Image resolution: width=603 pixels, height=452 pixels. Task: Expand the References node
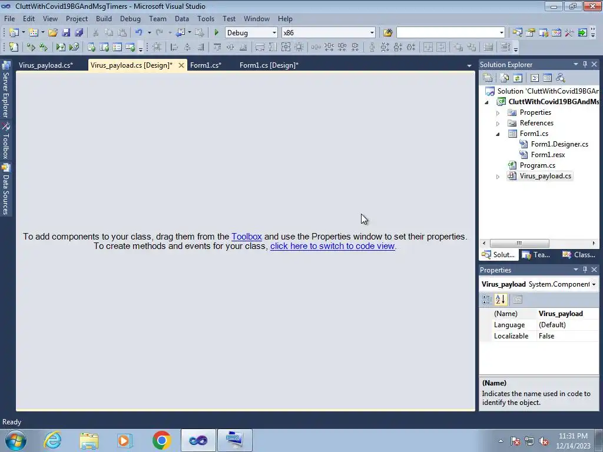498,124
